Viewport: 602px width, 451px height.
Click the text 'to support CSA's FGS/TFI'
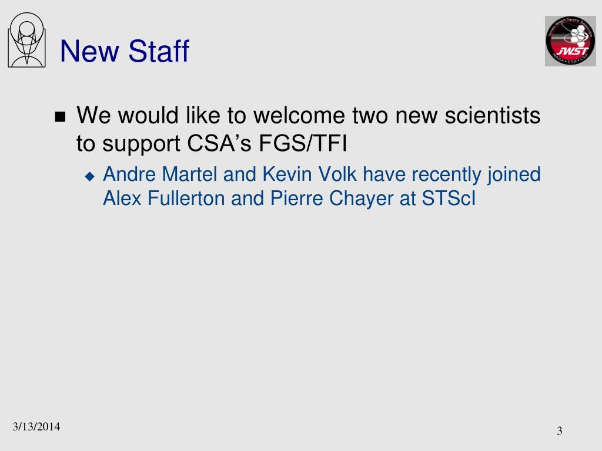click(x=212, y=143)
